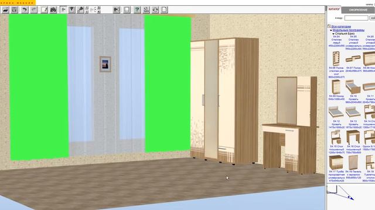
Task: Select the right green curtain panel
Action: coord(168,84)
